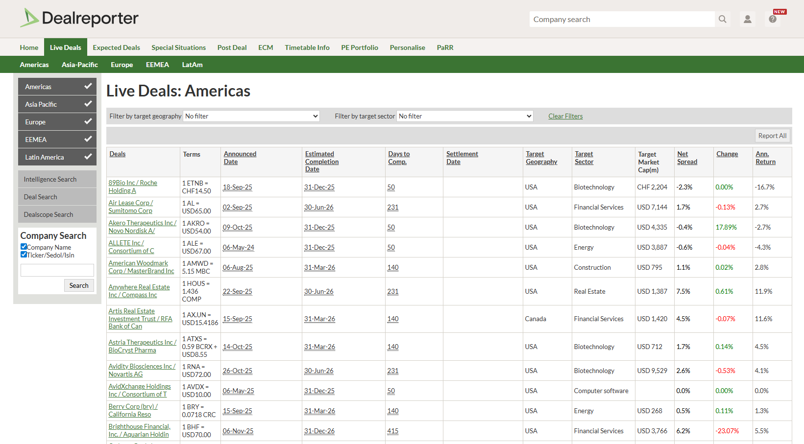Click the search magnifier icon
Viewport: 804px width, 444px height.
(x=722, y=19)
